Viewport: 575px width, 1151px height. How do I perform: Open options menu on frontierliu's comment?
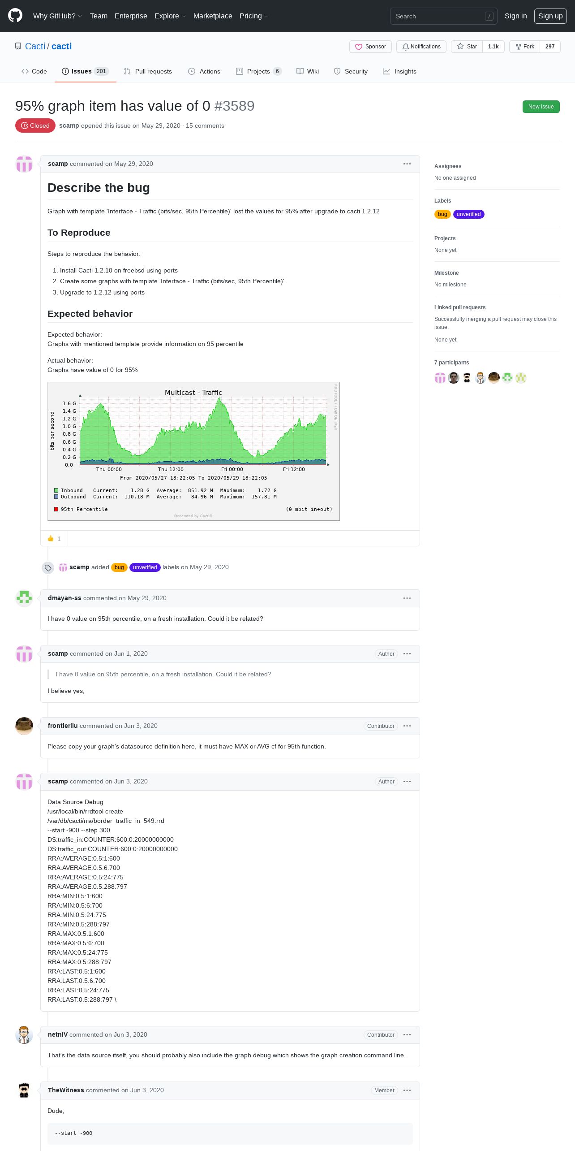(x=407, y=726)
